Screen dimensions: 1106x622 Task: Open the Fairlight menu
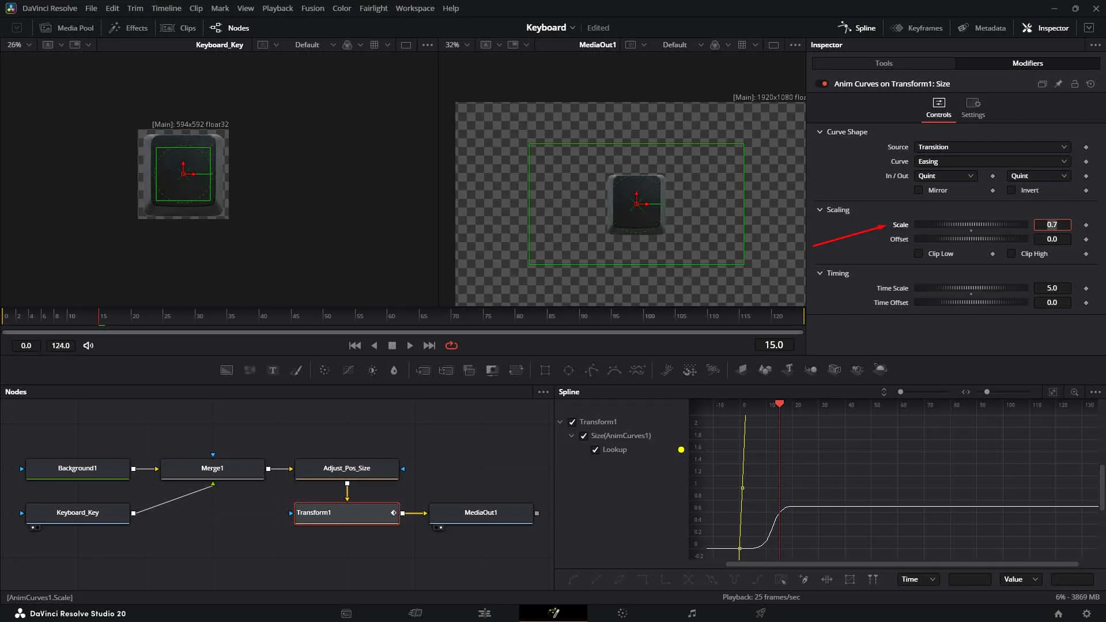click(x=373, y=8)
